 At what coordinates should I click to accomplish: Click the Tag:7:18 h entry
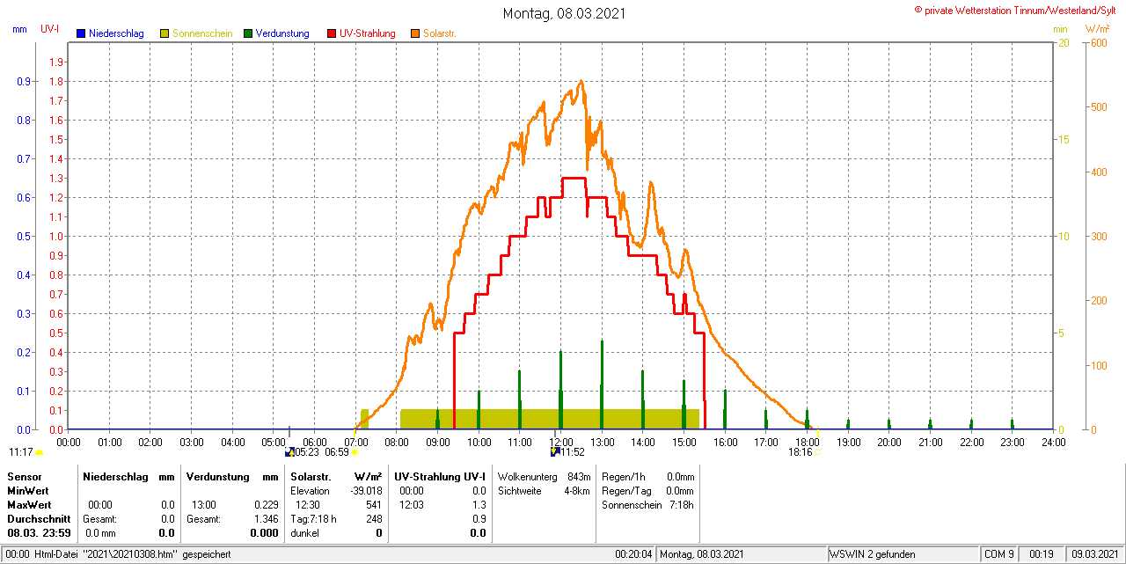point(313,519)
